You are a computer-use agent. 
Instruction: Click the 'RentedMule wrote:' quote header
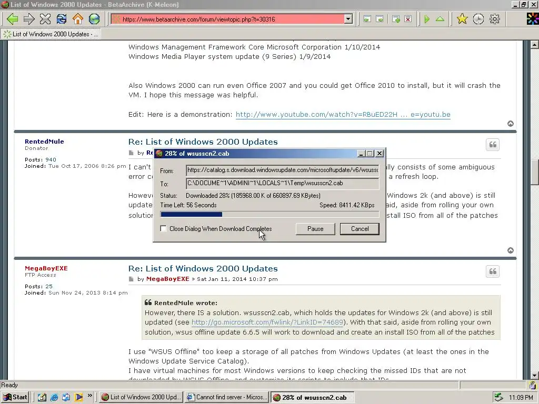[186, 302]
